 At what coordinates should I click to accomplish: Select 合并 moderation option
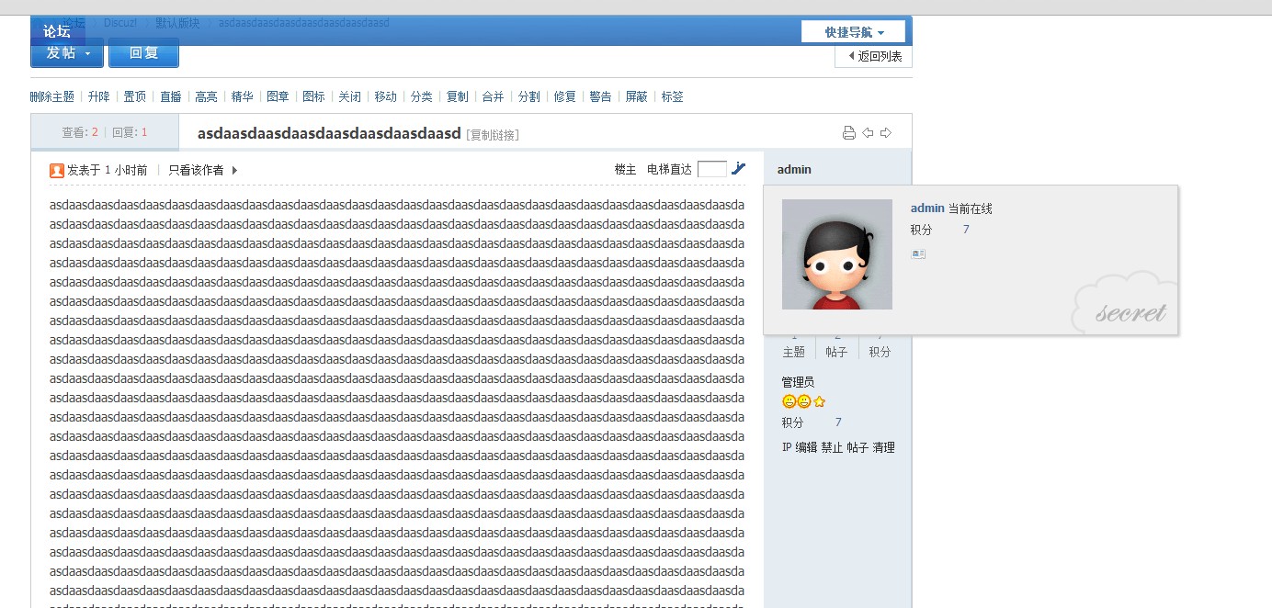[493, 96]
